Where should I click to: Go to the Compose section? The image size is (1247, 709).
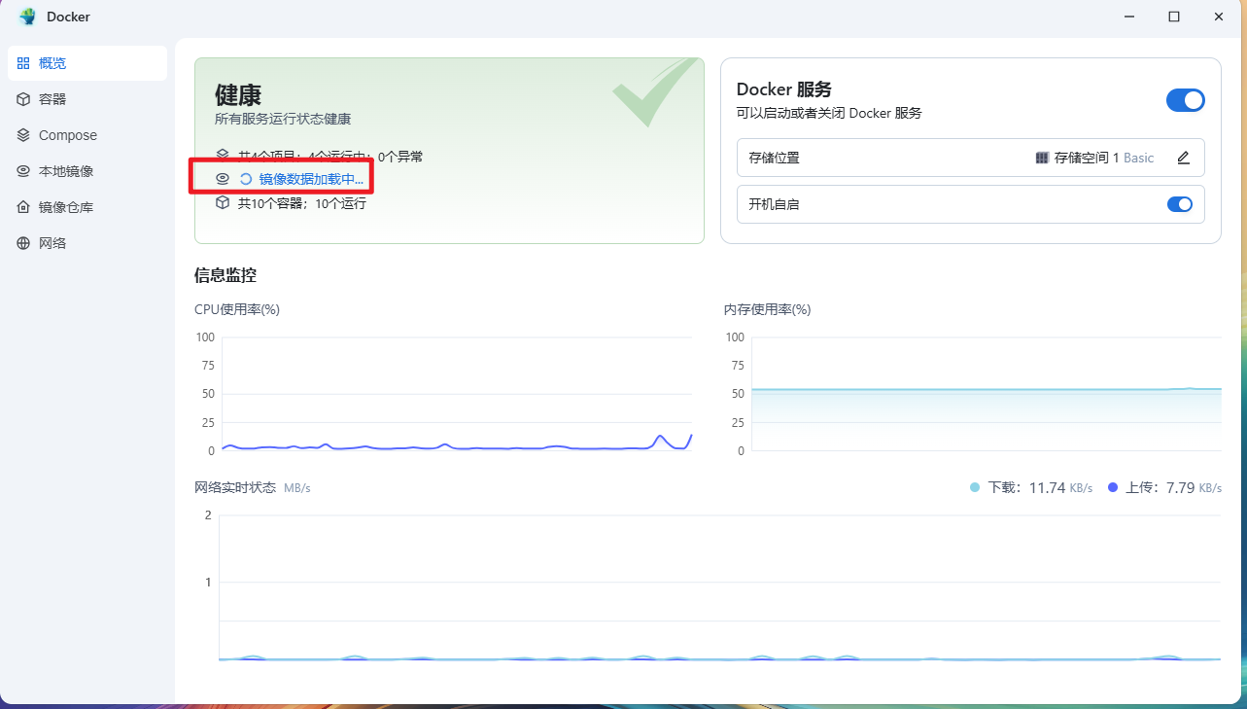point(87,135)
